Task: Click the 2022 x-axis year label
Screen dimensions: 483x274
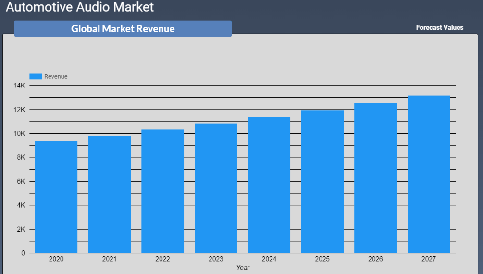Action: coord(162,259)
